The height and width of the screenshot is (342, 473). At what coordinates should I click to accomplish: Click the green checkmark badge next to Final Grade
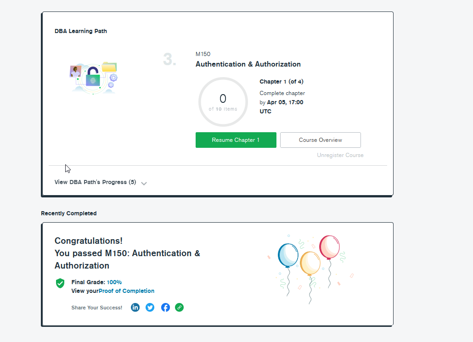pyautogui.click(x=60, y=283)
